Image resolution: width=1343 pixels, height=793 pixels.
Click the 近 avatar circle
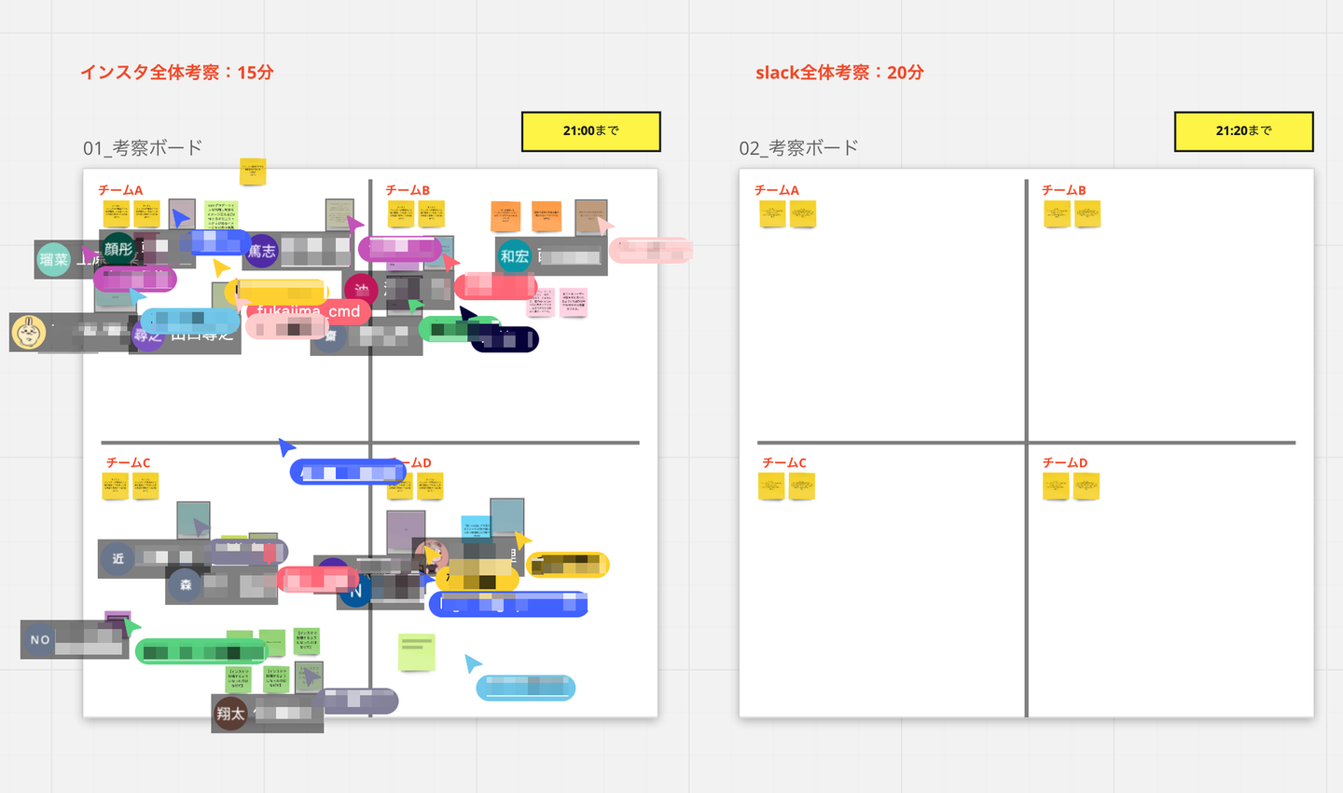tap(118, 558)
